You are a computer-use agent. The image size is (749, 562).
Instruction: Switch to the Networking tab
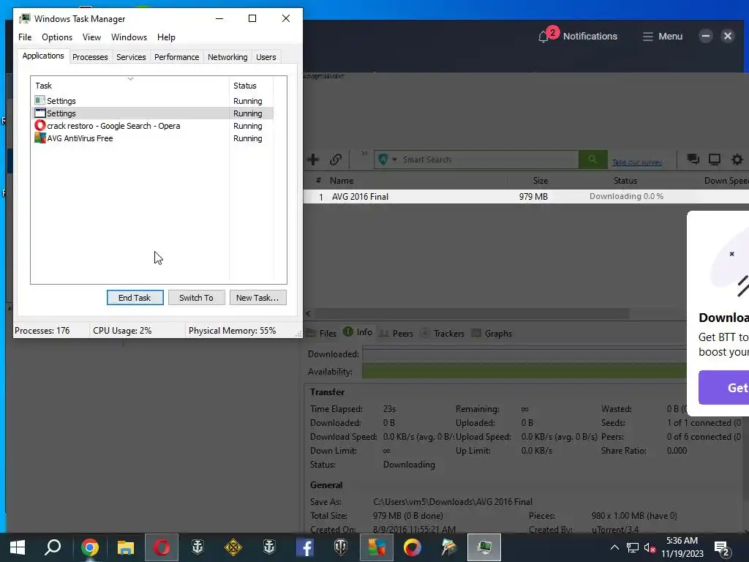click(227, 57)
